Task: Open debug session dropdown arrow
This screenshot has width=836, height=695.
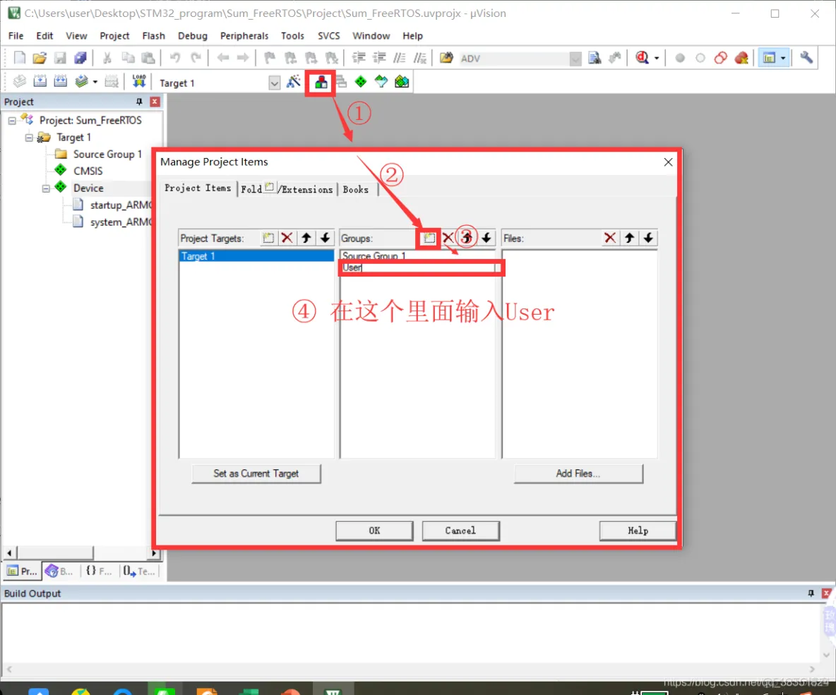Action: [657, 58]
